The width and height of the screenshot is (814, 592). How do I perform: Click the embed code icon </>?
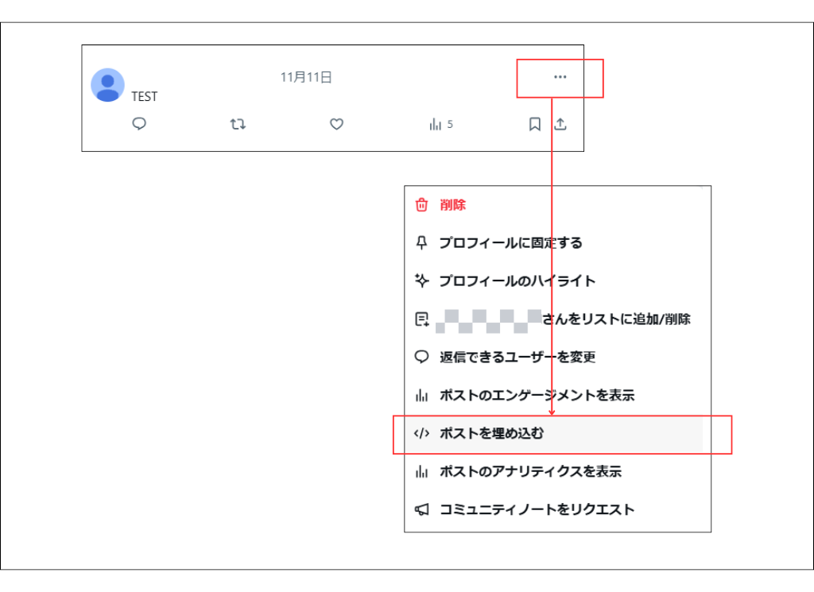tap(421, 433)
